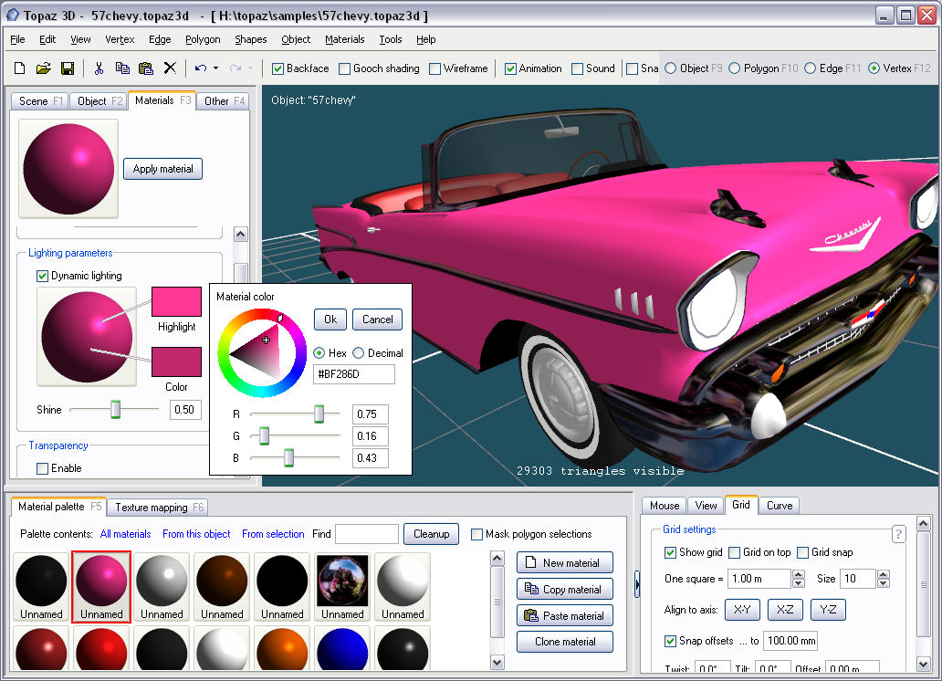The width and height of the screenshot is (942, 681).
Task: Click the Cut scissors icon
Action: (x=99, y=68)
